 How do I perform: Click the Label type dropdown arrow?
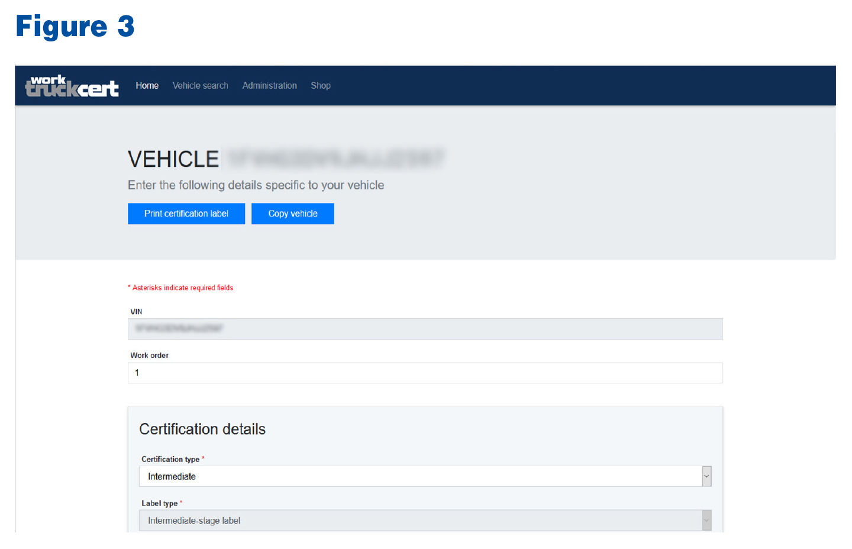[706, 521]
